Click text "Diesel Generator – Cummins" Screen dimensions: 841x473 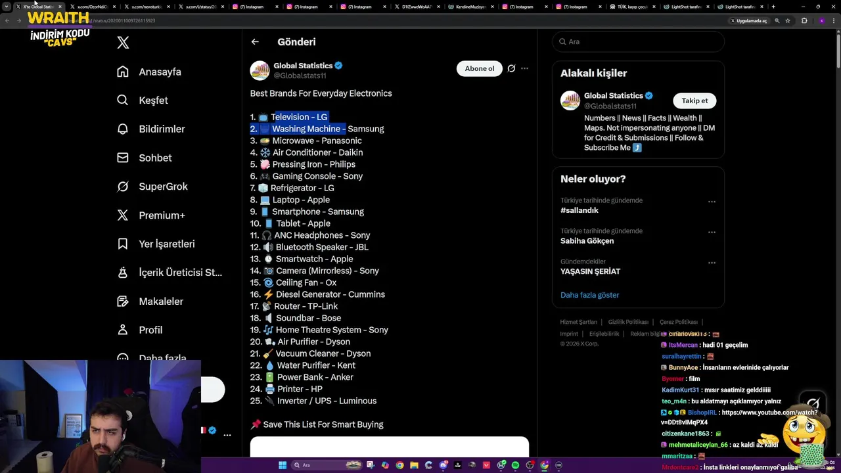point(330,294)
